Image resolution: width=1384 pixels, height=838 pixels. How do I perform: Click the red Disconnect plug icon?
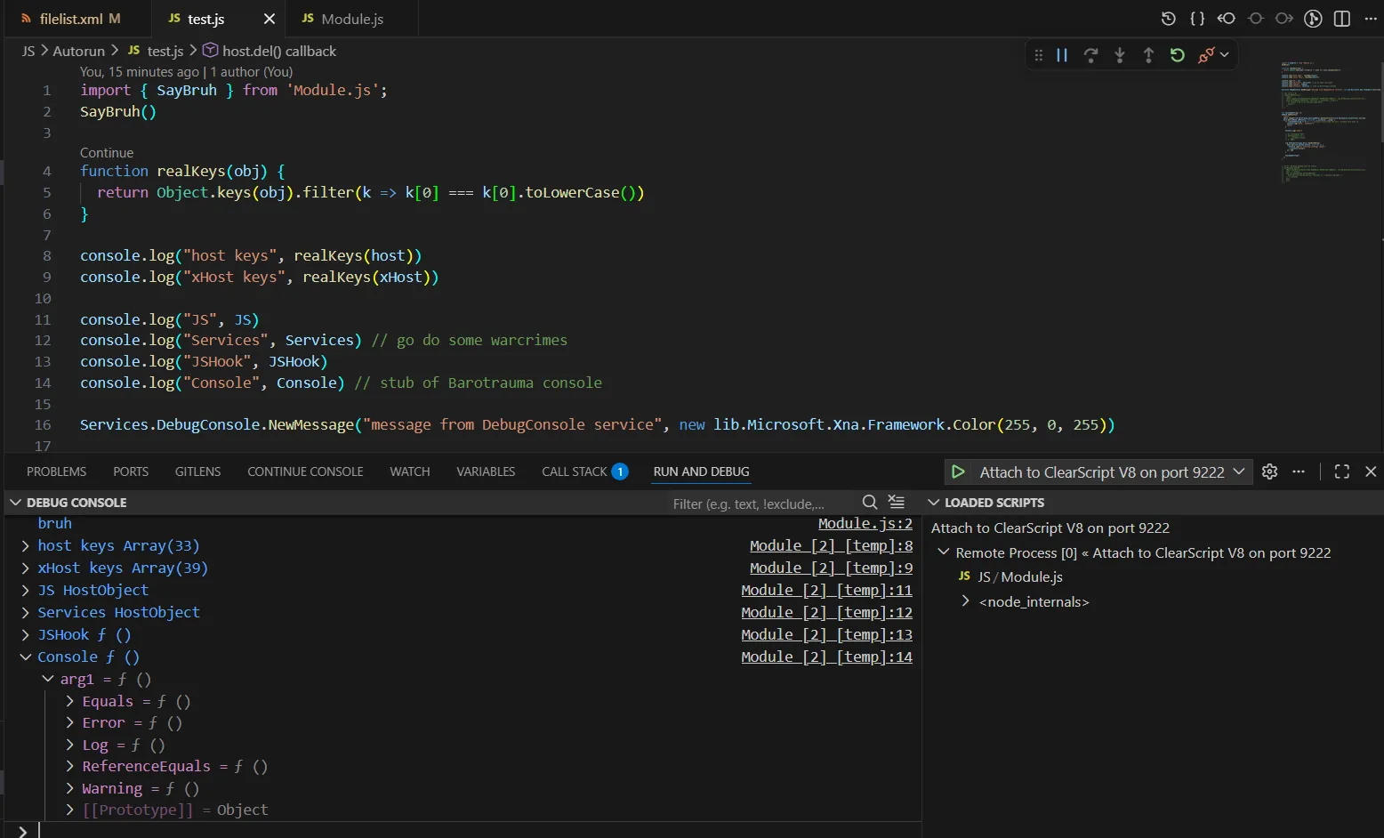pyautogui.click(x=1205, y=55)
